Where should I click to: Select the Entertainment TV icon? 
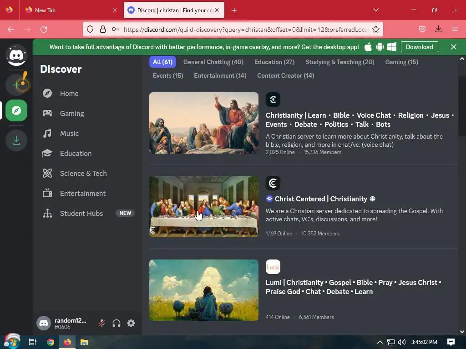pos(47,193)
